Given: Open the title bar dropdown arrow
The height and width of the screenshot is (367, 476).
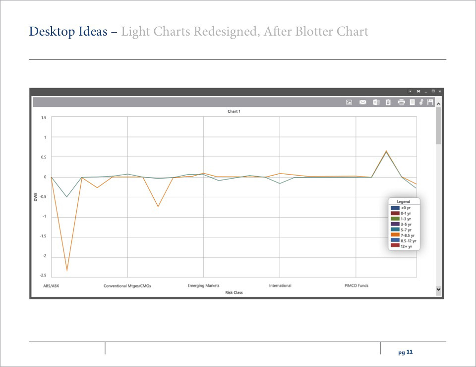Looking at the screenshot, I should point(410,92).
